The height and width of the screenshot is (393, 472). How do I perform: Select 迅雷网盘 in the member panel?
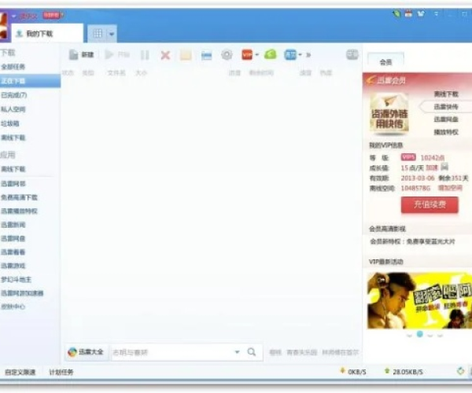pyautogui.click(x=446, y=119)
